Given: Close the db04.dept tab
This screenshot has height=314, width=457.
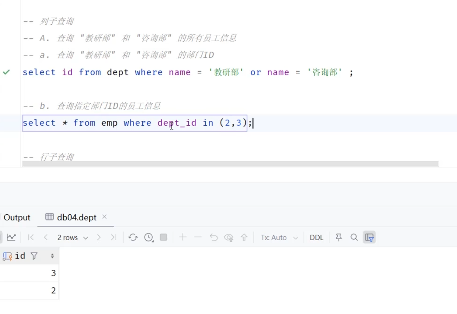Looking at the screenshot, I should point(104,217).
